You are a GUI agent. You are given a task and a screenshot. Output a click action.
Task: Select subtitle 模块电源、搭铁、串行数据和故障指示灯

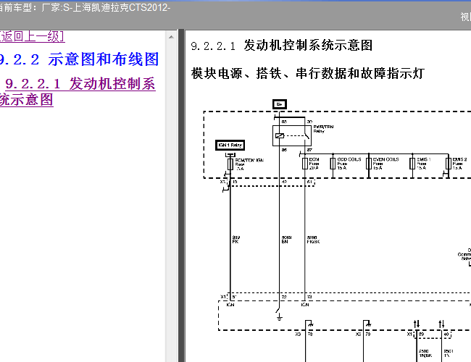click(307, 73)
